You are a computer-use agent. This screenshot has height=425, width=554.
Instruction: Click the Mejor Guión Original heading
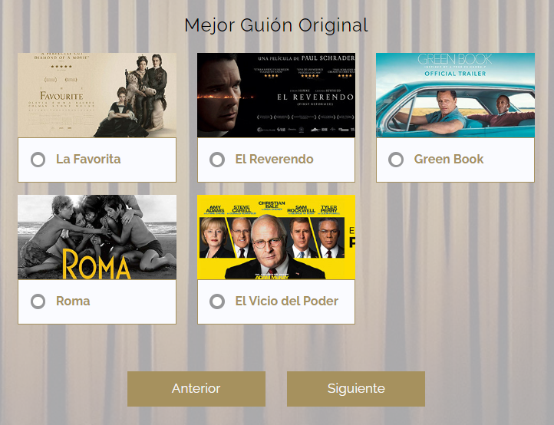tap(276, 25)
